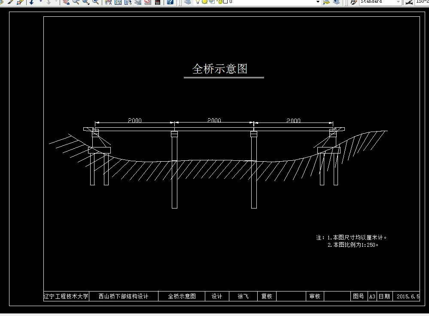Open the Markup Set Manager
This screenshot has width=429, height=316.
tap(148, 2)
